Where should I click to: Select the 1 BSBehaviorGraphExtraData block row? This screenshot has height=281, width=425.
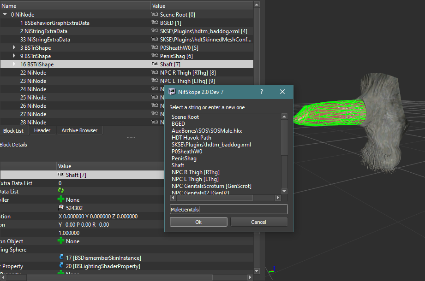(x=127, y=23)
